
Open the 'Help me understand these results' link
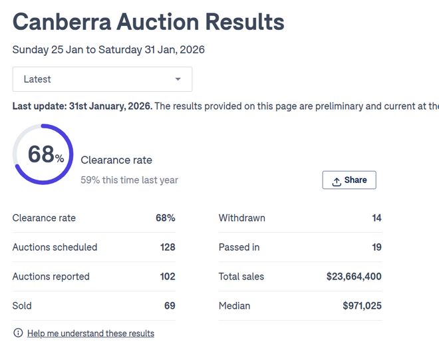tap(90, 333)
